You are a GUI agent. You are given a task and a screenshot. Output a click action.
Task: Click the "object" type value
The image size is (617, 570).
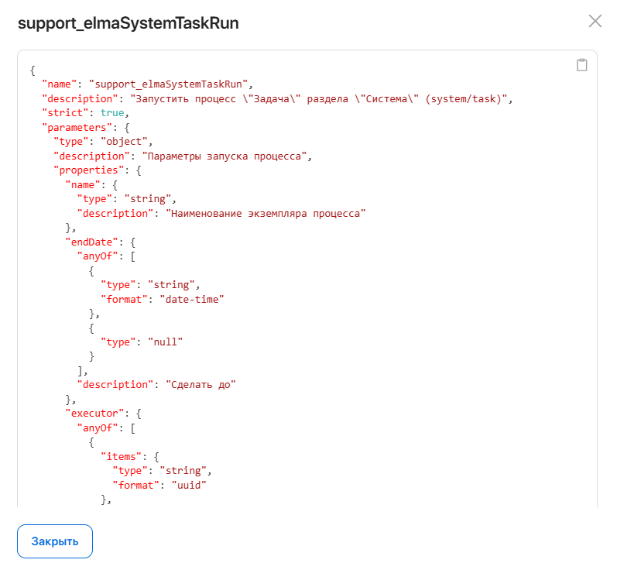pos(123,142)
